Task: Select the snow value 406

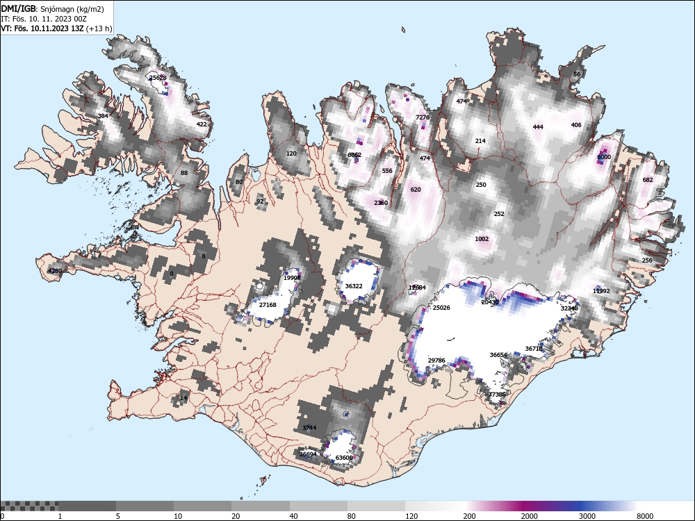Action: tap(575, 125)
